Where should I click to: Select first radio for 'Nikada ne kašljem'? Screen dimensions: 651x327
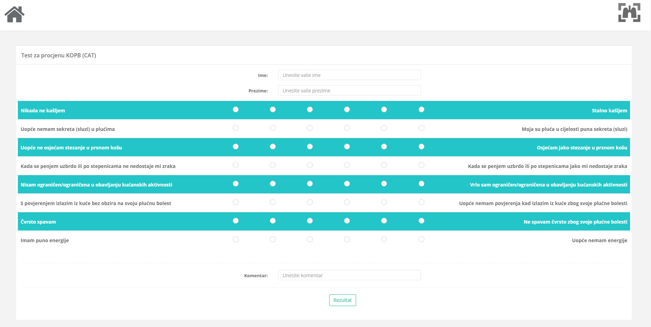point(236,110)
